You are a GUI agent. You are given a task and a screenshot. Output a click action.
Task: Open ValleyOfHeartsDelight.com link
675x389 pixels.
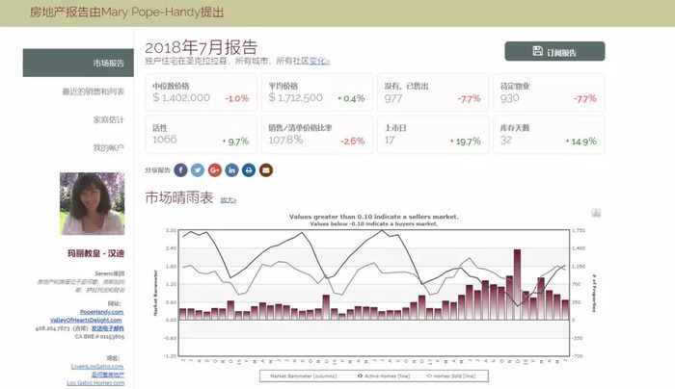[86, 320]
